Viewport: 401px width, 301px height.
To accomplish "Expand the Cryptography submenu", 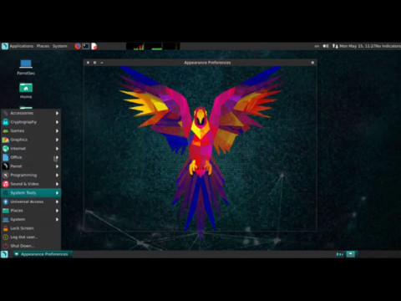I will 31,122.
